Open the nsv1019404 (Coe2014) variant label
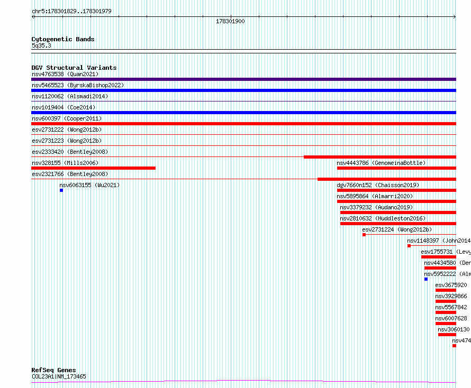 tap(64, 107)
